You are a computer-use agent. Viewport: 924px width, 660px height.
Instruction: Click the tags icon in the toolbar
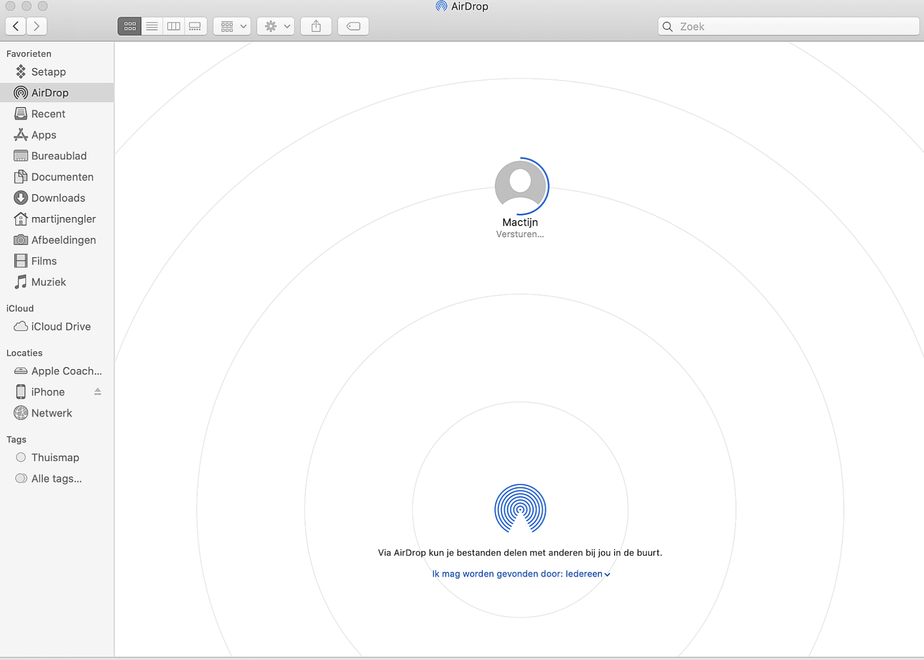pos(353,26)
